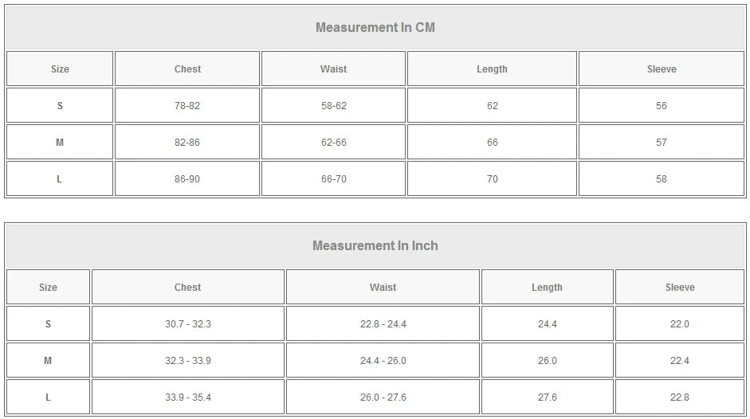Click the 26.0 - 27.6 waist cell
This screenshot has height=419, width=750.
pos(383,397)
